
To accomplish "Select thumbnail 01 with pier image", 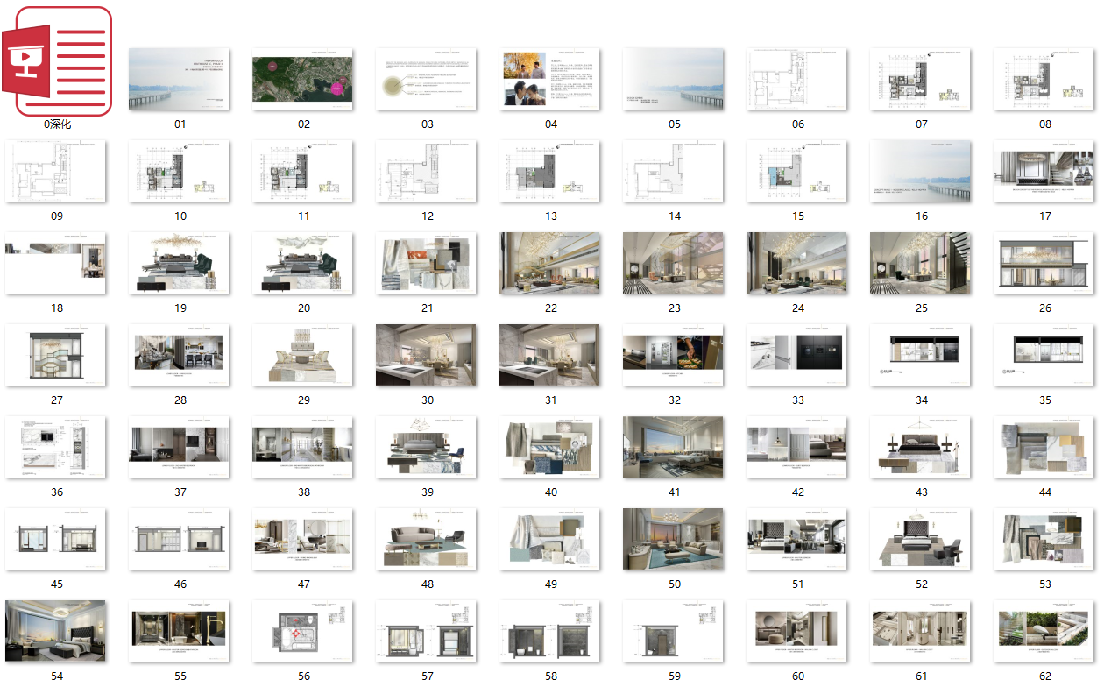I will [180, 79].
